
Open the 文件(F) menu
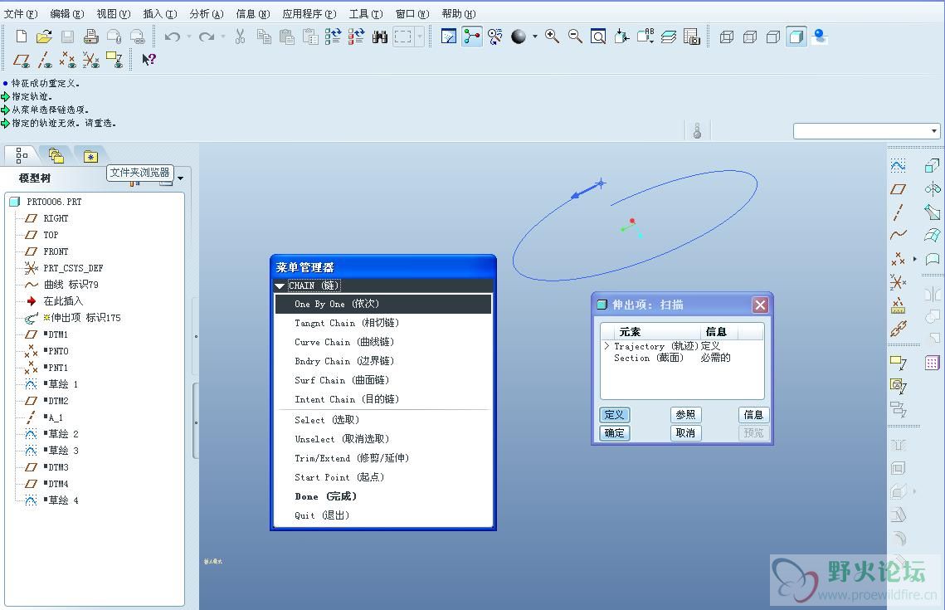pyautogui.click(x=21, y=14)
